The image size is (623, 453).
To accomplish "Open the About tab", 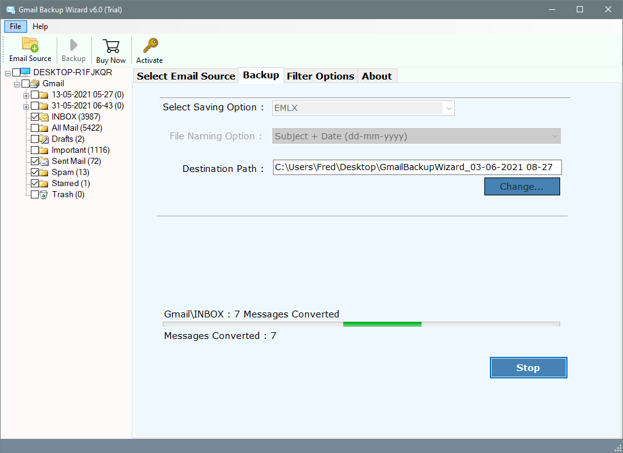I will (x=377, y=76).
